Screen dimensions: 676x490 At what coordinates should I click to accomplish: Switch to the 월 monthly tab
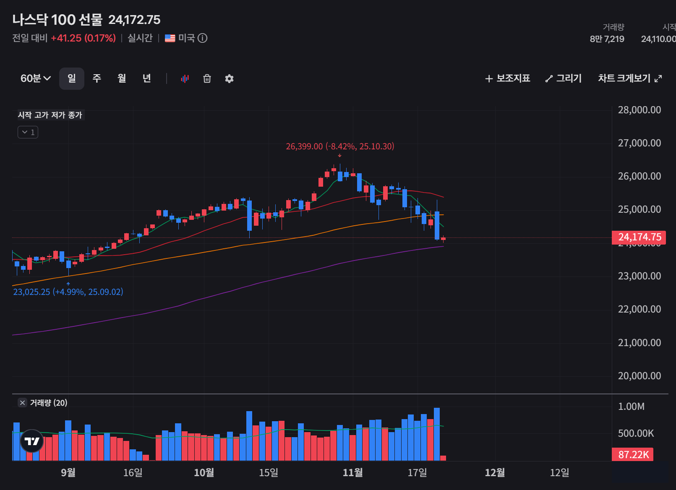pyautogui.click(x=122, y=78)
